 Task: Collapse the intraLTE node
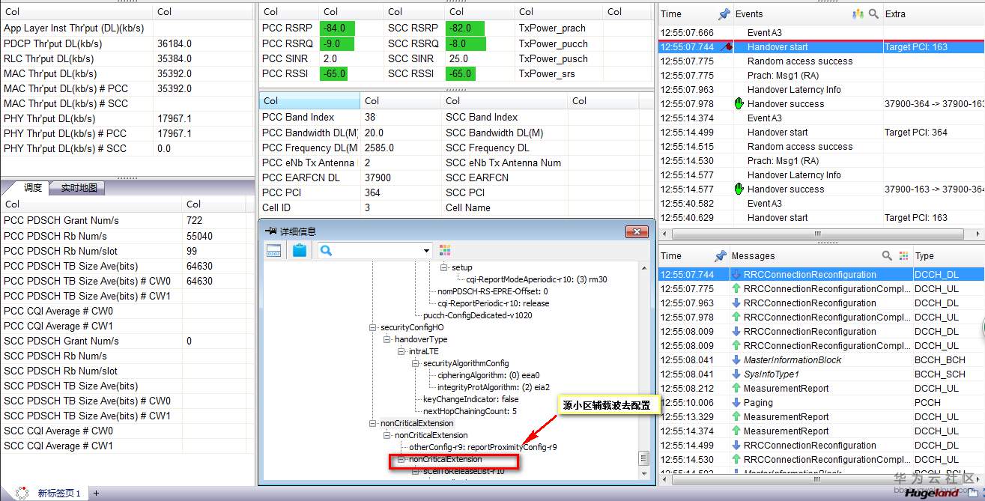[x=401, y=351]
